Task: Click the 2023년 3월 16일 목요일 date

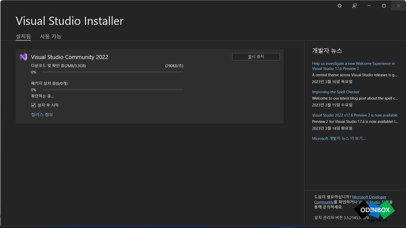Action: [x=332, y=82]
